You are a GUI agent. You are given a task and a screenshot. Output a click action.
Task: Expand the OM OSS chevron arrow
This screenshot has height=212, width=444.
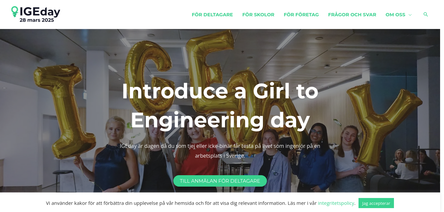click(x=410, y=15)
